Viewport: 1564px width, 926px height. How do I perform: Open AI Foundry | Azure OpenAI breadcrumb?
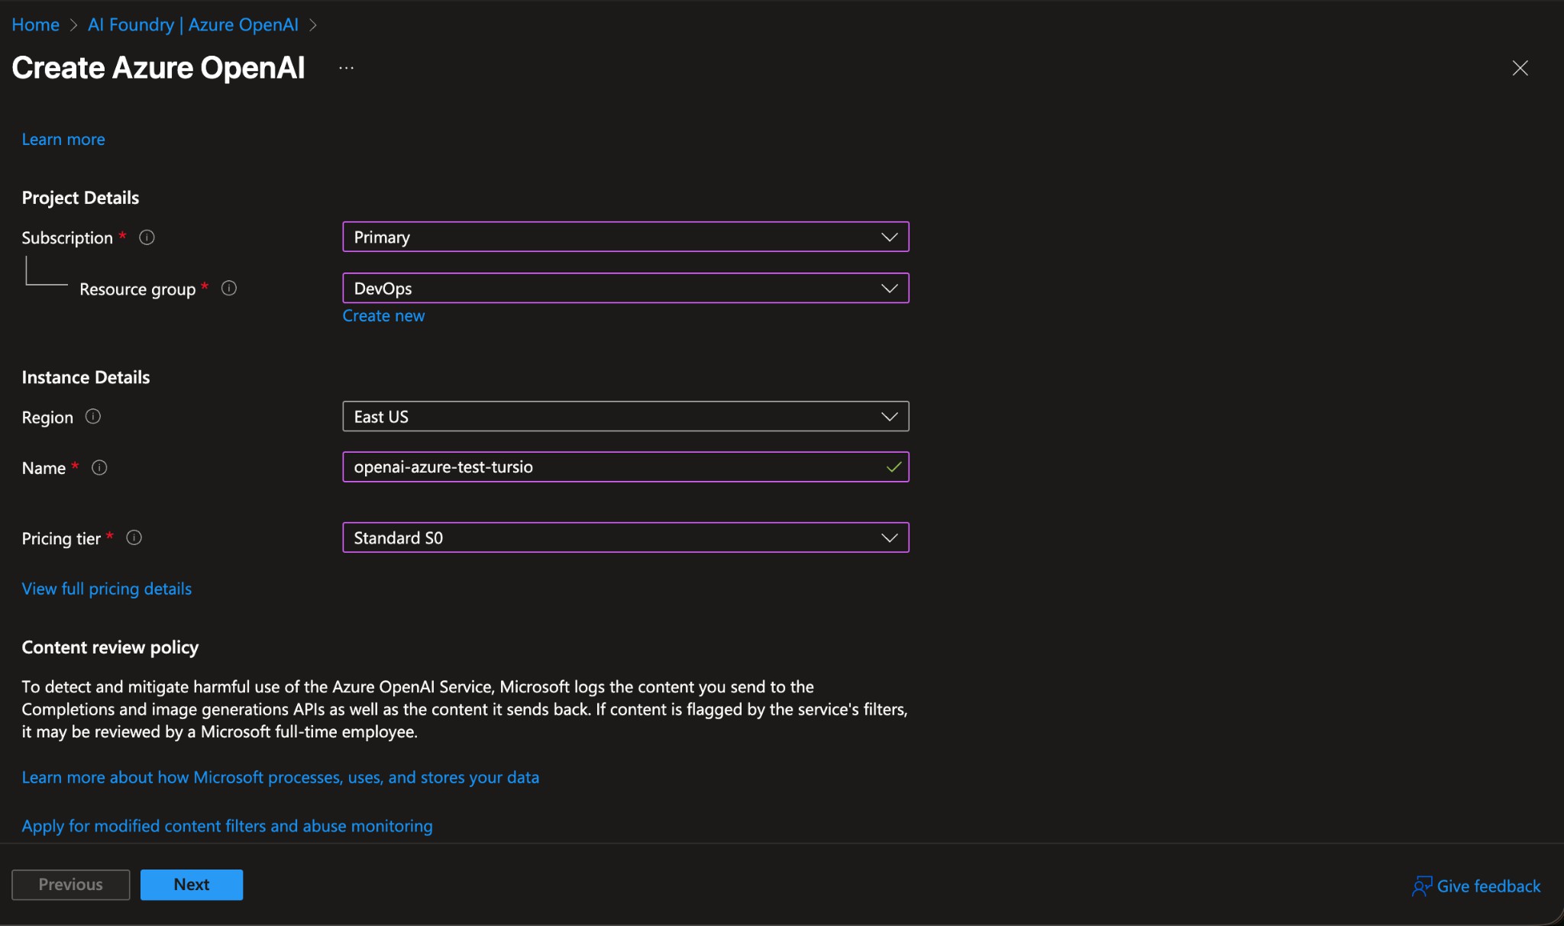(x=192, y=24)
